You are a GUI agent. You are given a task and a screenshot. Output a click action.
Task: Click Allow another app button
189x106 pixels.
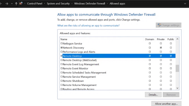(x=166, y=104)
